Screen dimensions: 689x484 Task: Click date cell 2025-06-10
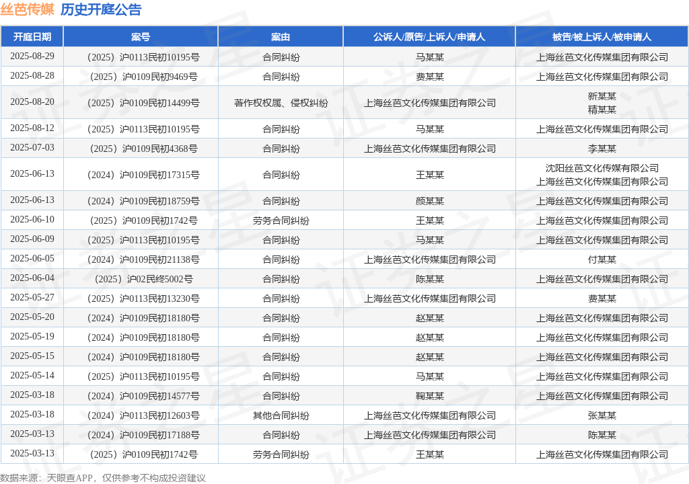32,220
